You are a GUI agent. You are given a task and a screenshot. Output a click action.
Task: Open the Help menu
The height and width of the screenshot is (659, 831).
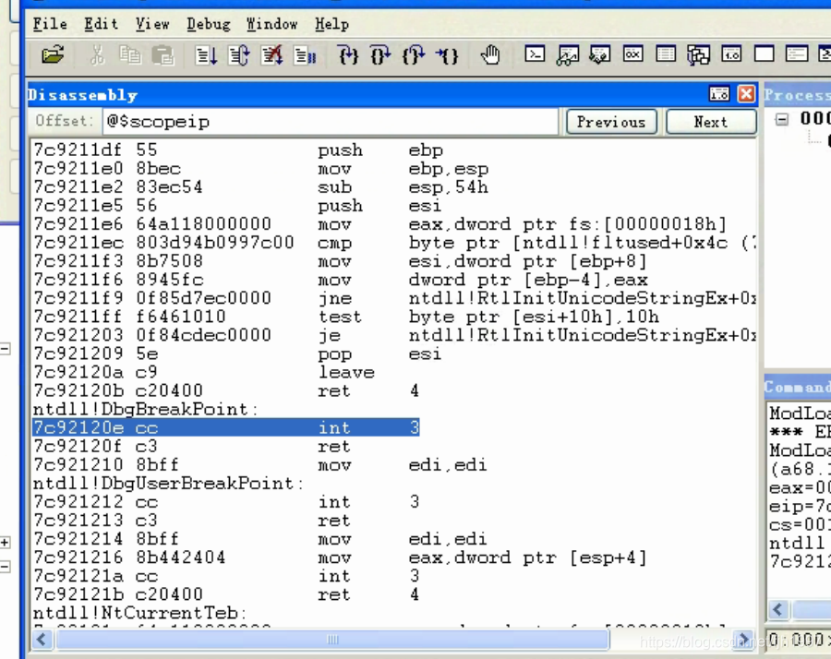click(331, 24)
